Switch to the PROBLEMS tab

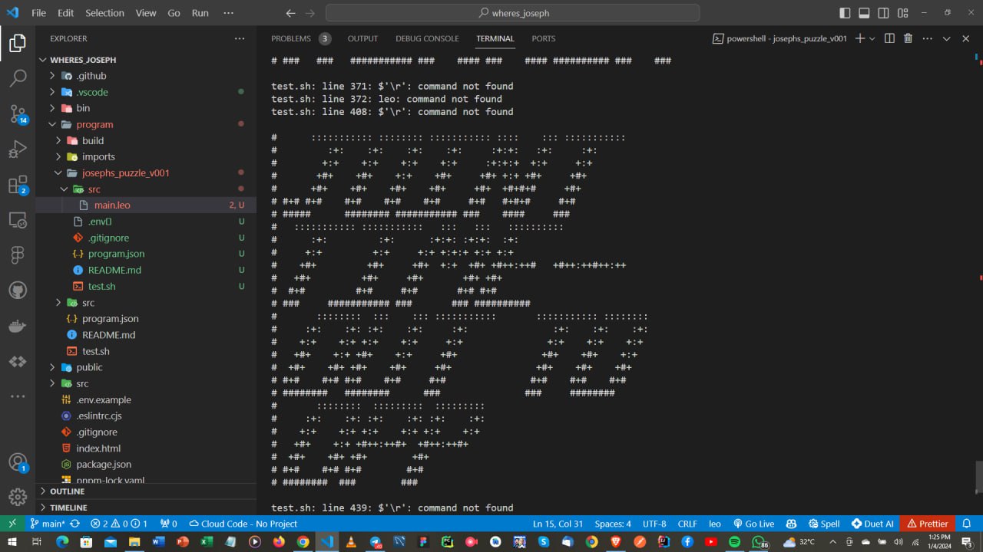(291, 38)
